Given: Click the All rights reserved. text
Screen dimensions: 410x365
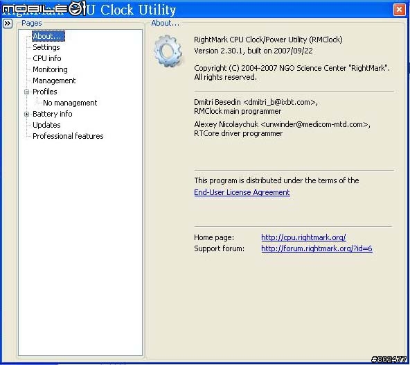Looking at the screenshot, I should pos(225,77).
